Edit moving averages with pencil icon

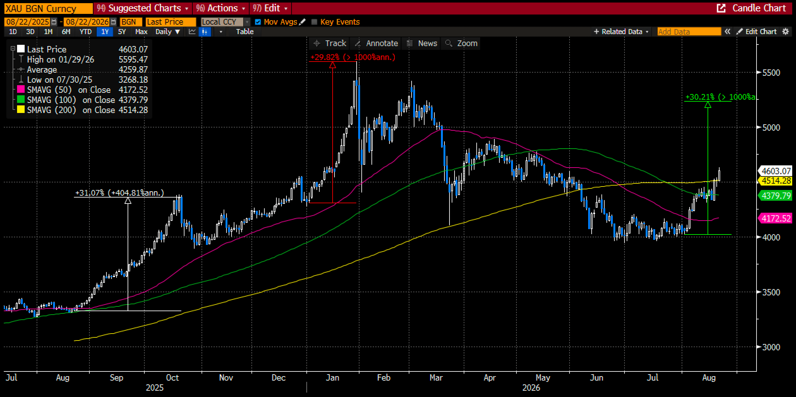(302, 22)
